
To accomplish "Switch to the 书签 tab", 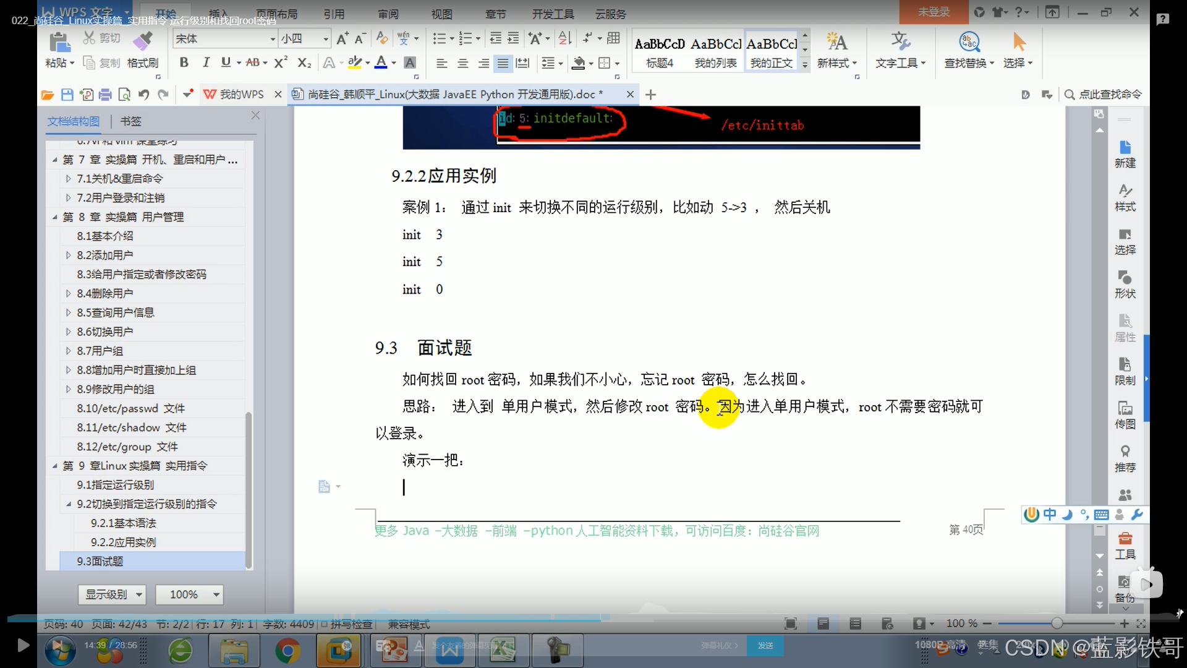I will click(130, 121).
